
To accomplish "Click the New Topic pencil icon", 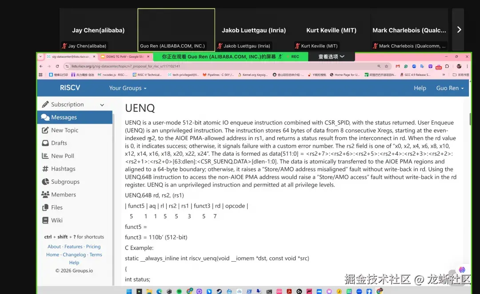I will coord(45,130).
